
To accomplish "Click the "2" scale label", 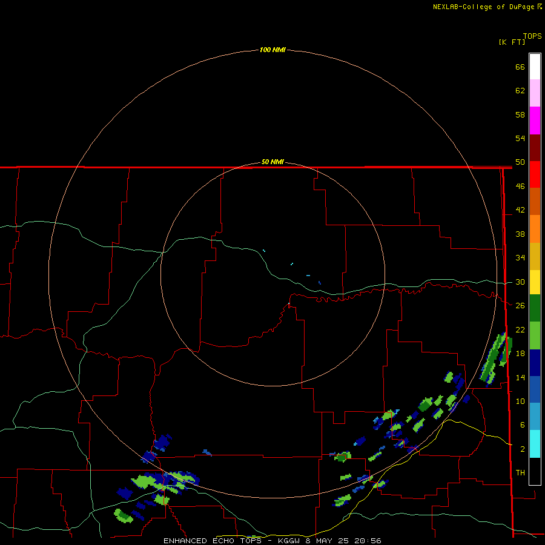I will click(x=523, y=449).
